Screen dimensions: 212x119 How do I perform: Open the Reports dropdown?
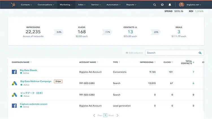coord(131,5)
